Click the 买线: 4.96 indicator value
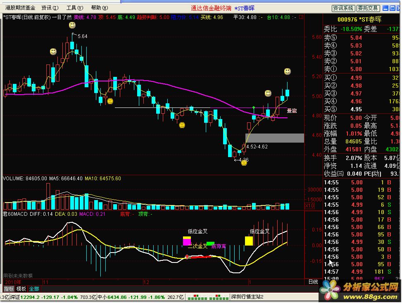The width and height of the screenshot is (402, 303). (212, 17)
